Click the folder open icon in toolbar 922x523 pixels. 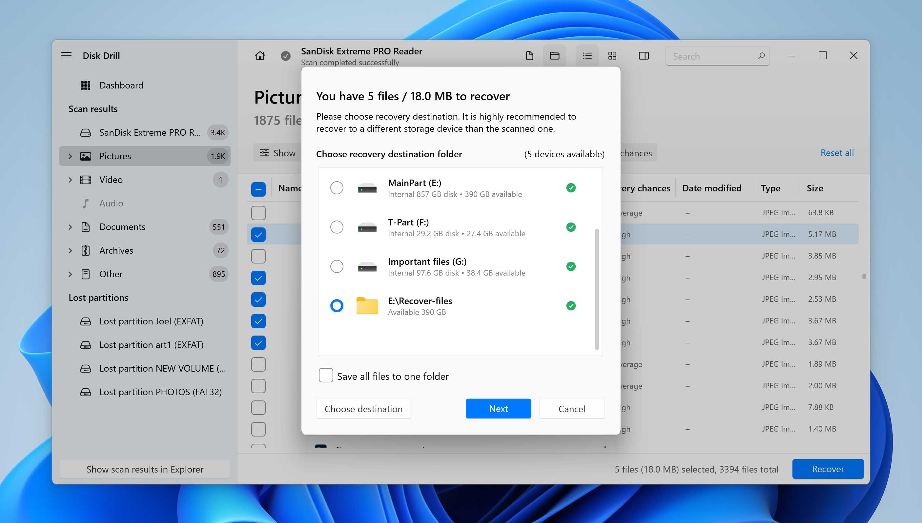pos(555,56)
